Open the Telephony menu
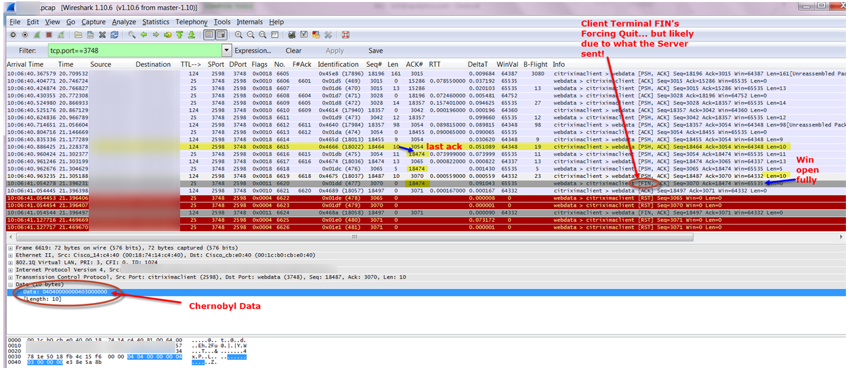 point(192,22)
